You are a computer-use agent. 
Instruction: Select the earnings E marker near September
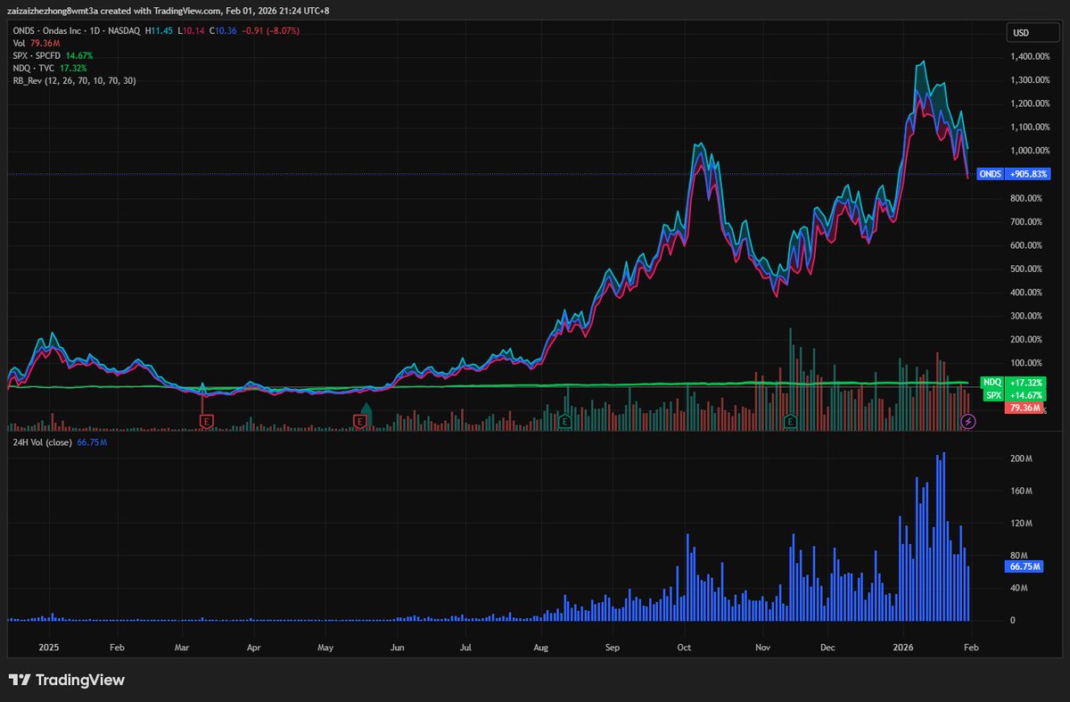click(564, 420)
